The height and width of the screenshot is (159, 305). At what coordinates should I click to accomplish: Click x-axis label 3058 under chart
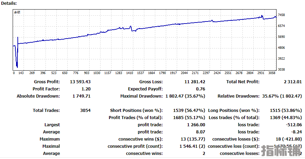point(272,73)
